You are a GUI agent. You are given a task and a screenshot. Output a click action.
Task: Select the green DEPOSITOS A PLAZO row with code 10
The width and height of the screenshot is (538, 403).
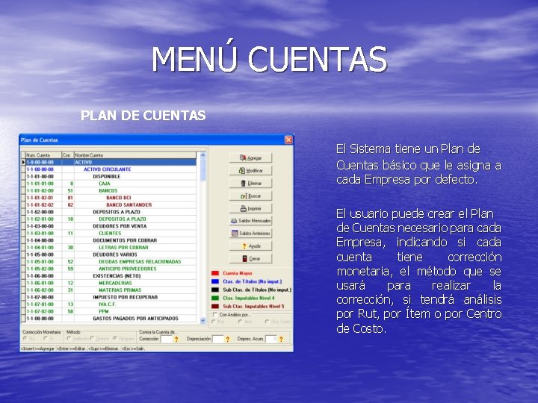tap(109, 219)
